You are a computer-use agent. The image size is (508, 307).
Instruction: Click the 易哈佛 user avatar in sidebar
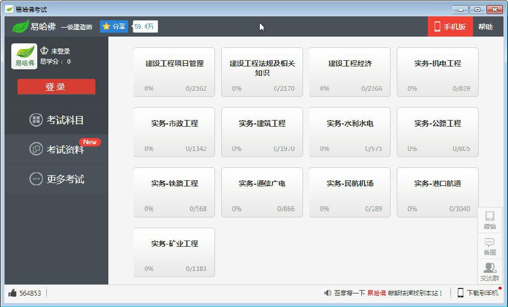pyautogui.click(x=24, y=56)
